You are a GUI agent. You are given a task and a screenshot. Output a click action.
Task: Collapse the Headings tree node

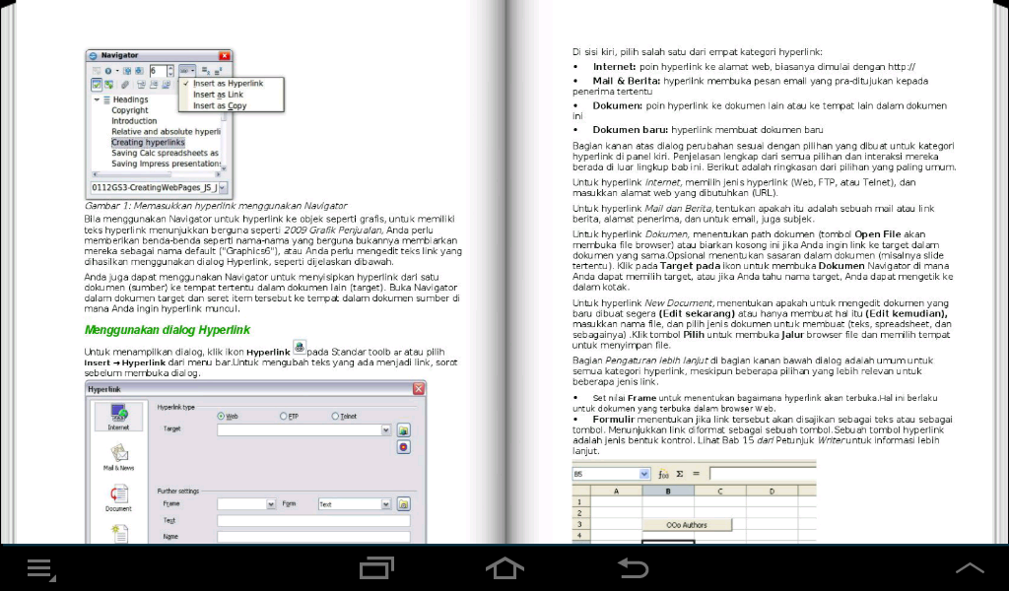click(97, 99)
